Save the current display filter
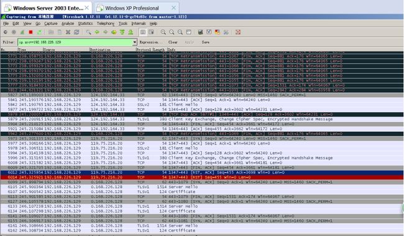 [x=205, y=42]
